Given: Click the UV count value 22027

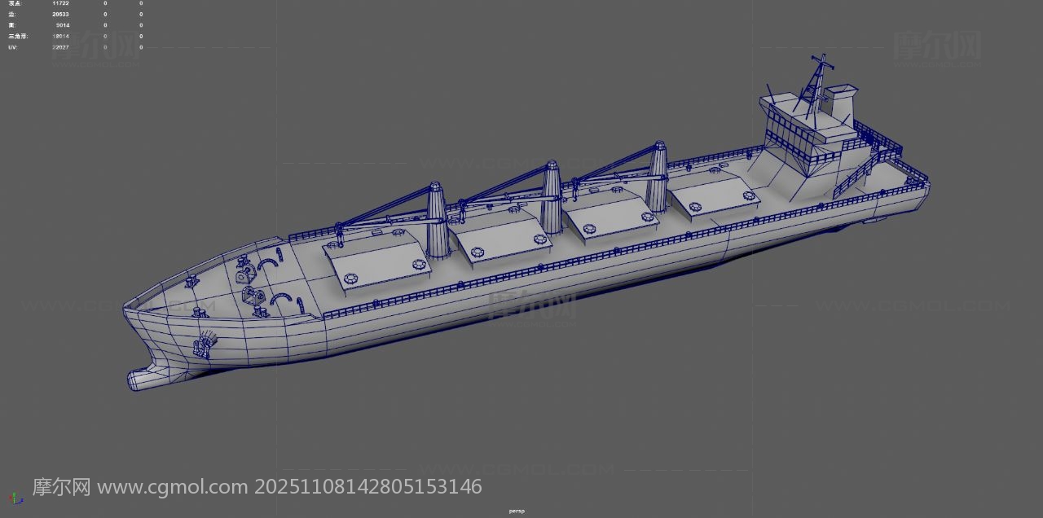Looking at the screenshot, I should coord(60,47).
